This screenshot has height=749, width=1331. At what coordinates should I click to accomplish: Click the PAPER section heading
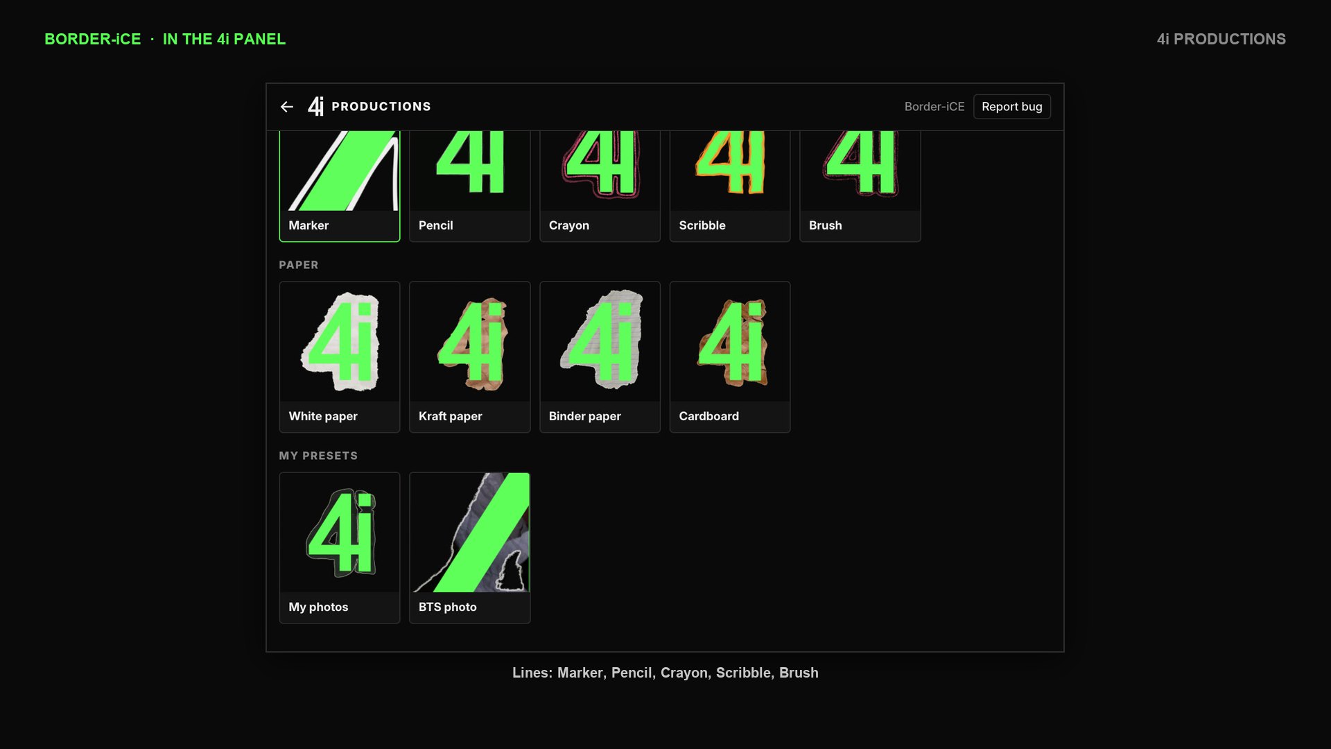tap(299, 265)
